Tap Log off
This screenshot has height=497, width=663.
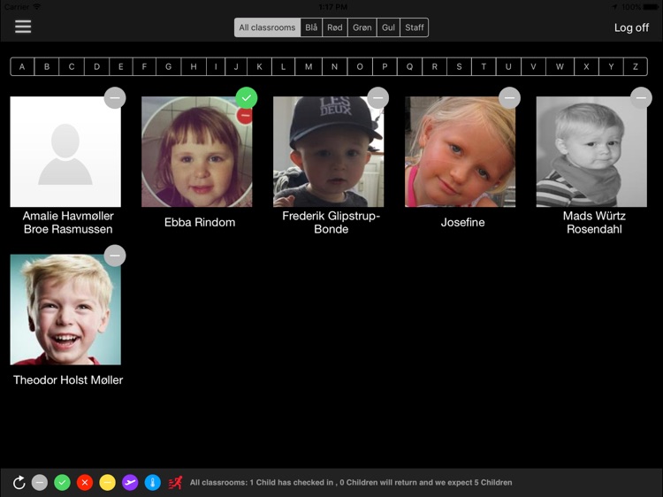click(631, 28)
